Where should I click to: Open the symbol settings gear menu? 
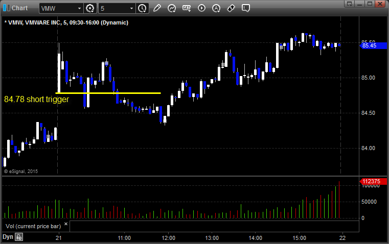90,8
